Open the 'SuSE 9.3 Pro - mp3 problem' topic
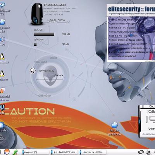Image resolution: width=155 pixels, height=155 pixels. (123, 36)
